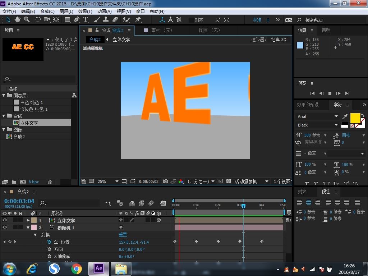Open the Arial font family dropdown
This screenshot has width=368, height=276.
317,116
